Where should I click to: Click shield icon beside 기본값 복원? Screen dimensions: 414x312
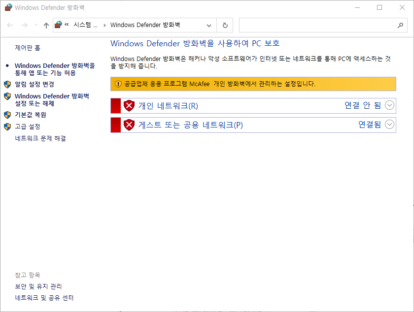(7, 115)
